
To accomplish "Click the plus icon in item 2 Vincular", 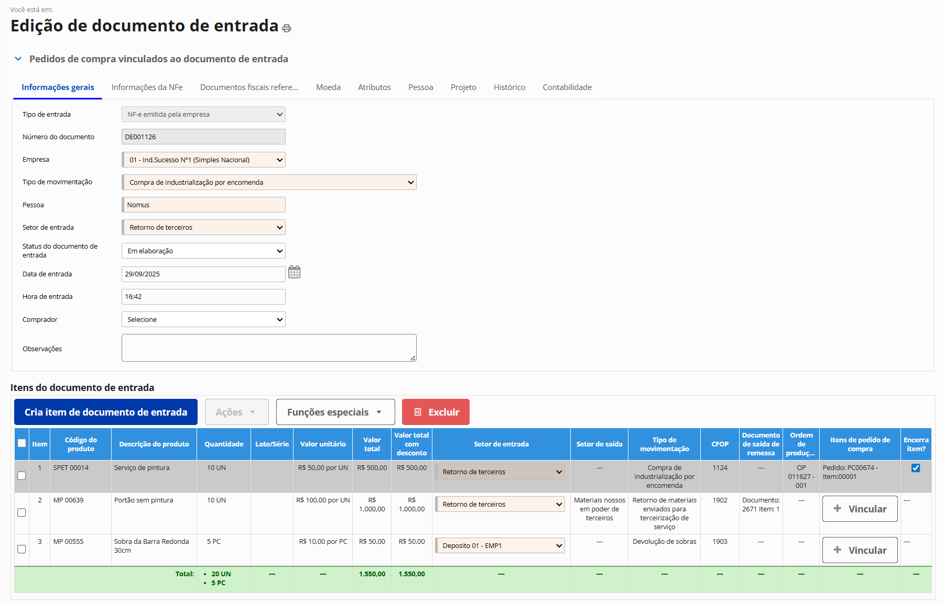I will point(838,508).
